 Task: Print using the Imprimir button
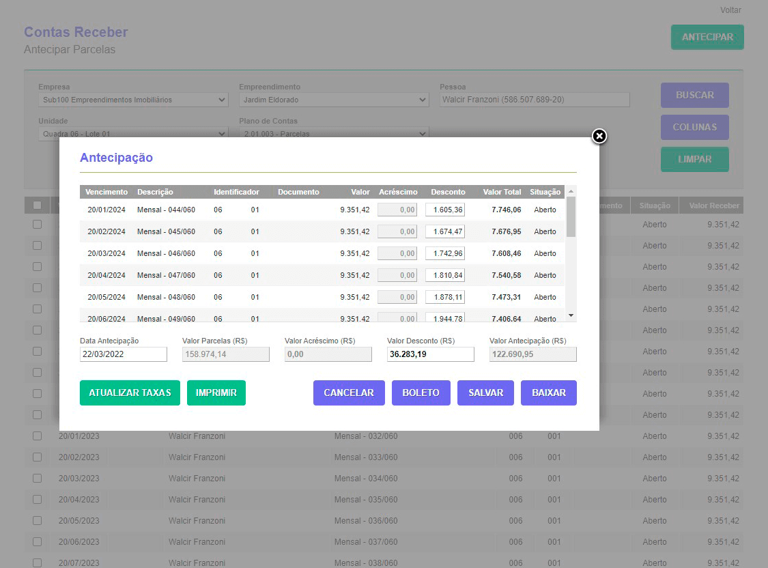pos(216,393)
